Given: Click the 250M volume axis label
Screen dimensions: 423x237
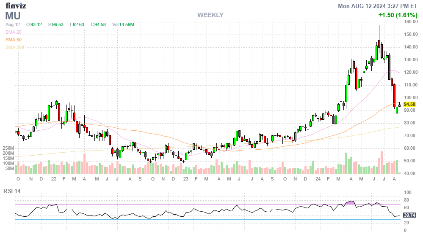Looking at the screenshot, I should pyautogui.click(x=8, y=148).
